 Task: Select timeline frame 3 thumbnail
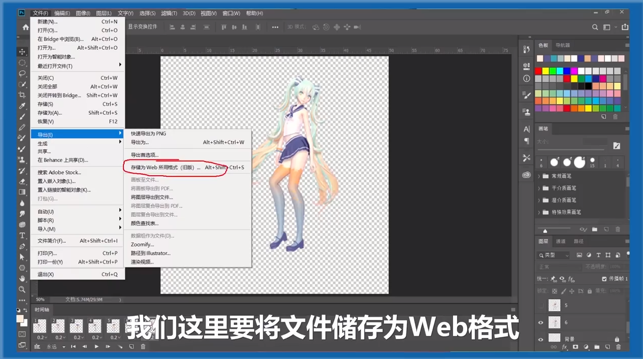coord(76,326)
